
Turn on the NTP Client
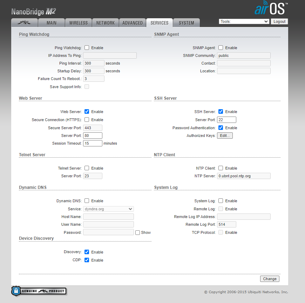pos(221,168)
